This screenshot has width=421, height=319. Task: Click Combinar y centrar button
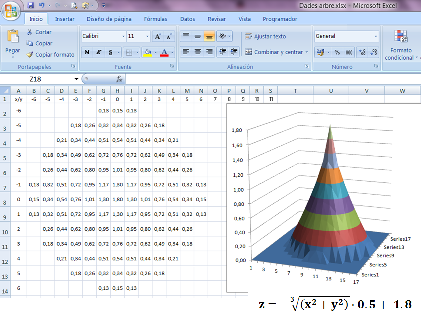[276, 52]
